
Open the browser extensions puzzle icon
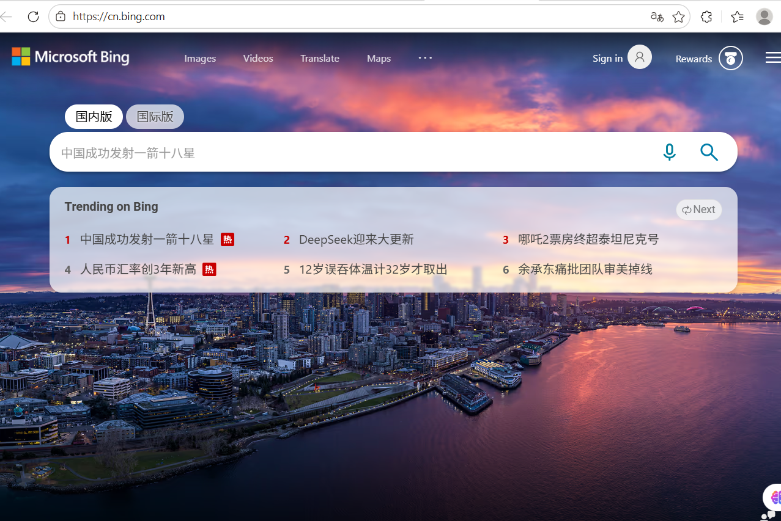(706, 16)
